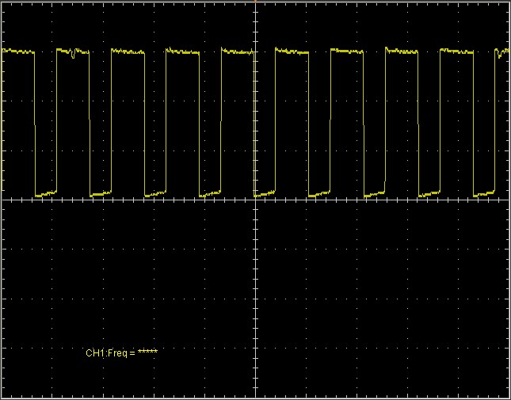Screen dimensions: 511x400
Task: Click the CH1 text in the measurement label
Action: point(94,352)
